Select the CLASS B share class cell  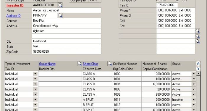pos(97,79)
